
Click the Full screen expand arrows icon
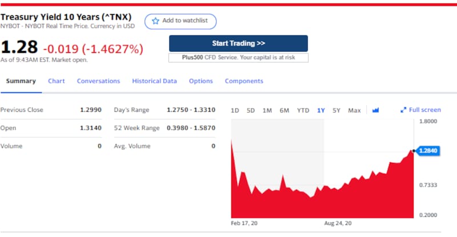[x=403, y=110]
